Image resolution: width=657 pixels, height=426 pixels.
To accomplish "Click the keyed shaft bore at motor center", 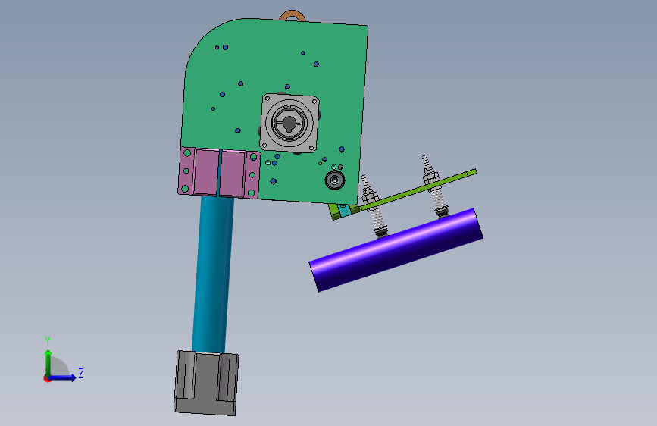I will (289, 124).
